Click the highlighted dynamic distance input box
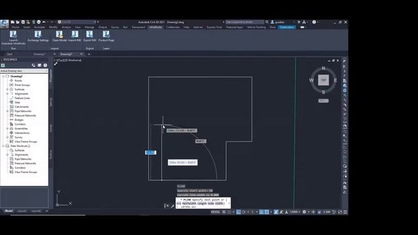 [151, 152]
